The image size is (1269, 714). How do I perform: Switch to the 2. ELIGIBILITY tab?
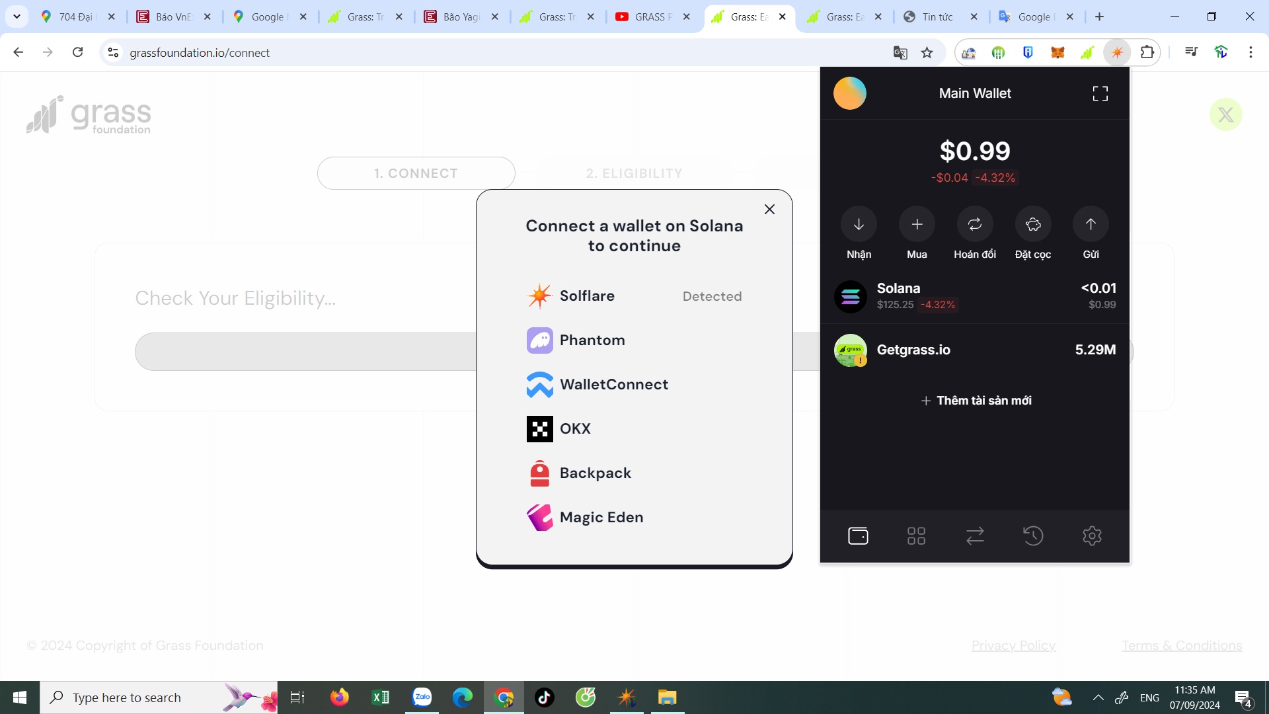click(x=634, y=173)
